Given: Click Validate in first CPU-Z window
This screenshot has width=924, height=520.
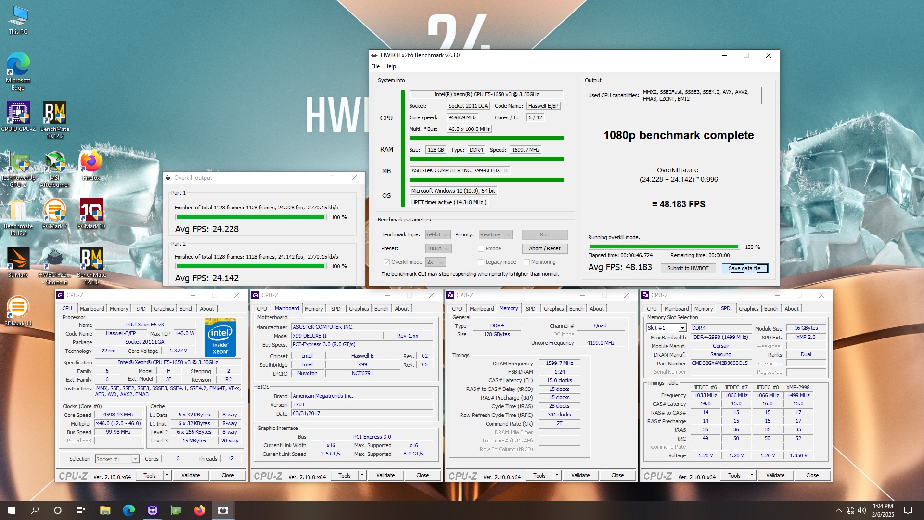Looking at the screenshot, I should click(x=191, y=475).
